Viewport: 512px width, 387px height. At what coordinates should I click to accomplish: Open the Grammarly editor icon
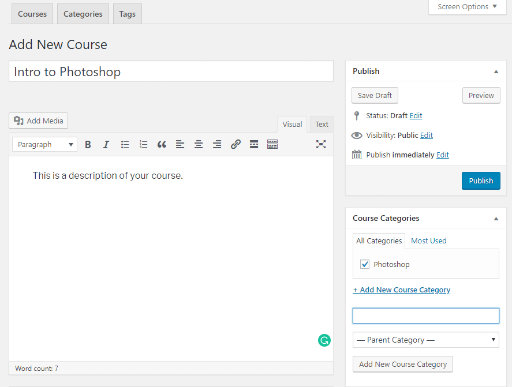pos(324,340)
